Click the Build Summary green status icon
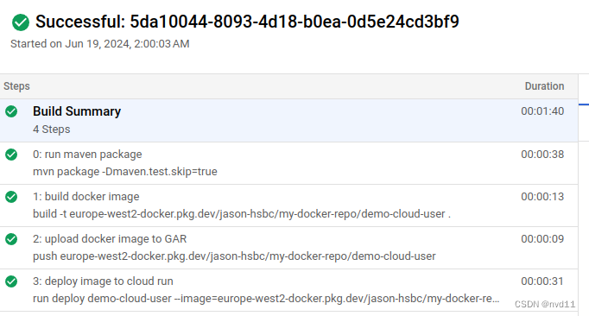This screenshot has height=316, width=589. point(11,111)
